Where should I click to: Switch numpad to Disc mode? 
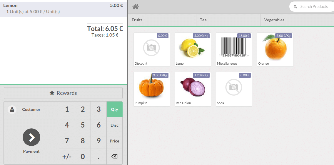tap(114, 125)
